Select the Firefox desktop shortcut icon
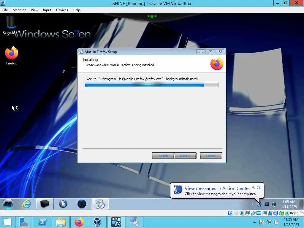 pyautogui.click(x=12, y=56)
